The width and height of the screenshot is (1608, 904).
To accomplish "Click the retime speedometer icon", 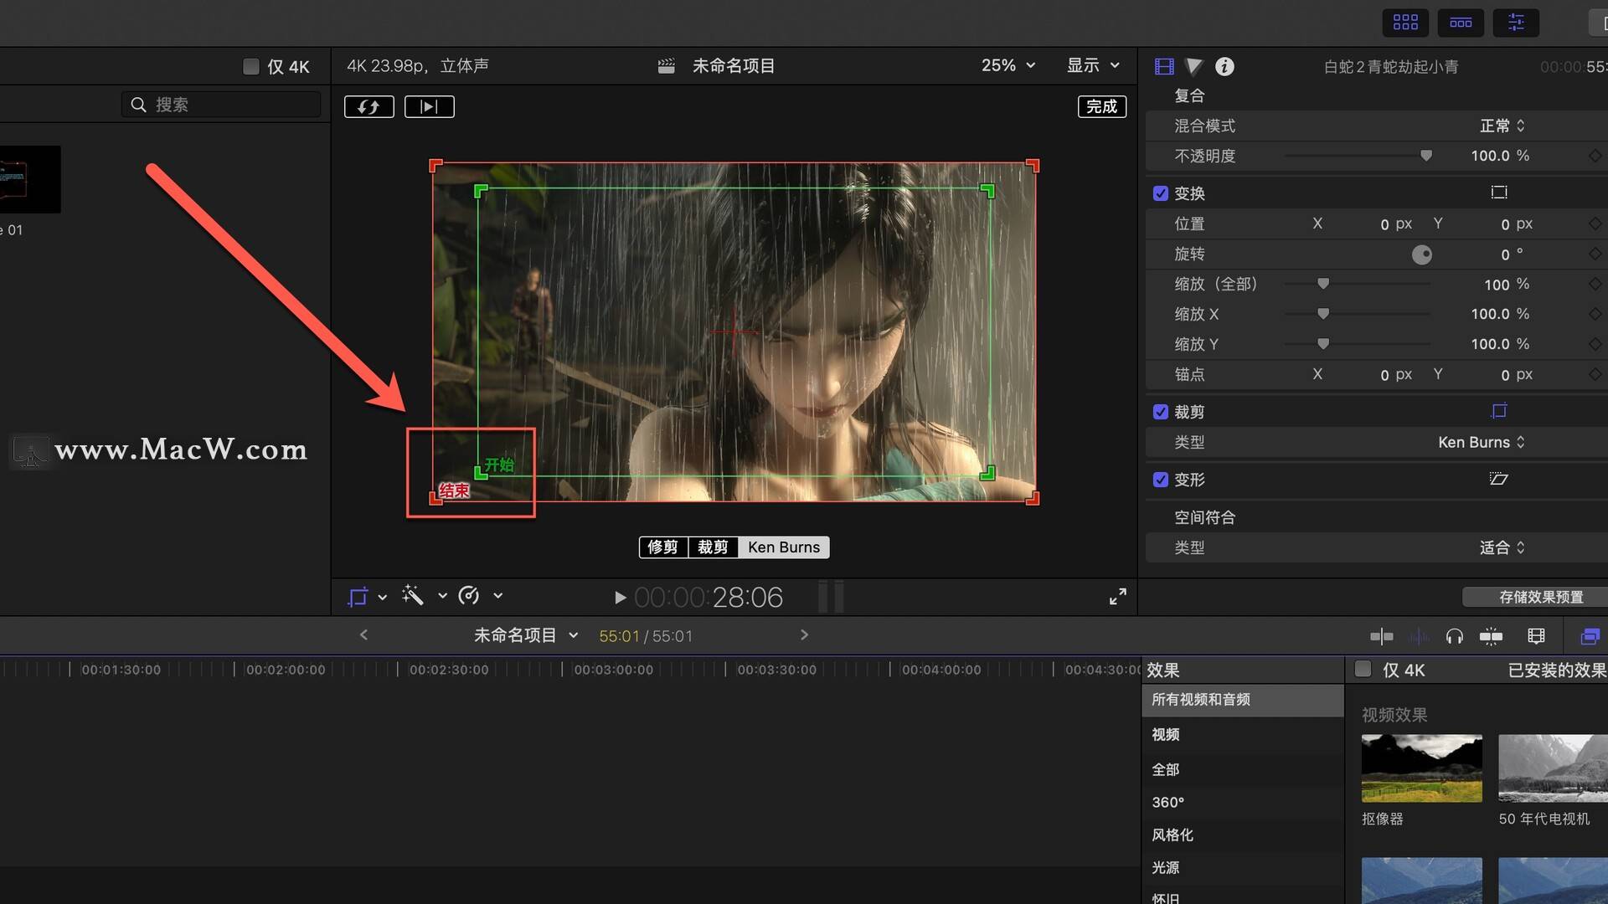I will click(x=469, y=595).
